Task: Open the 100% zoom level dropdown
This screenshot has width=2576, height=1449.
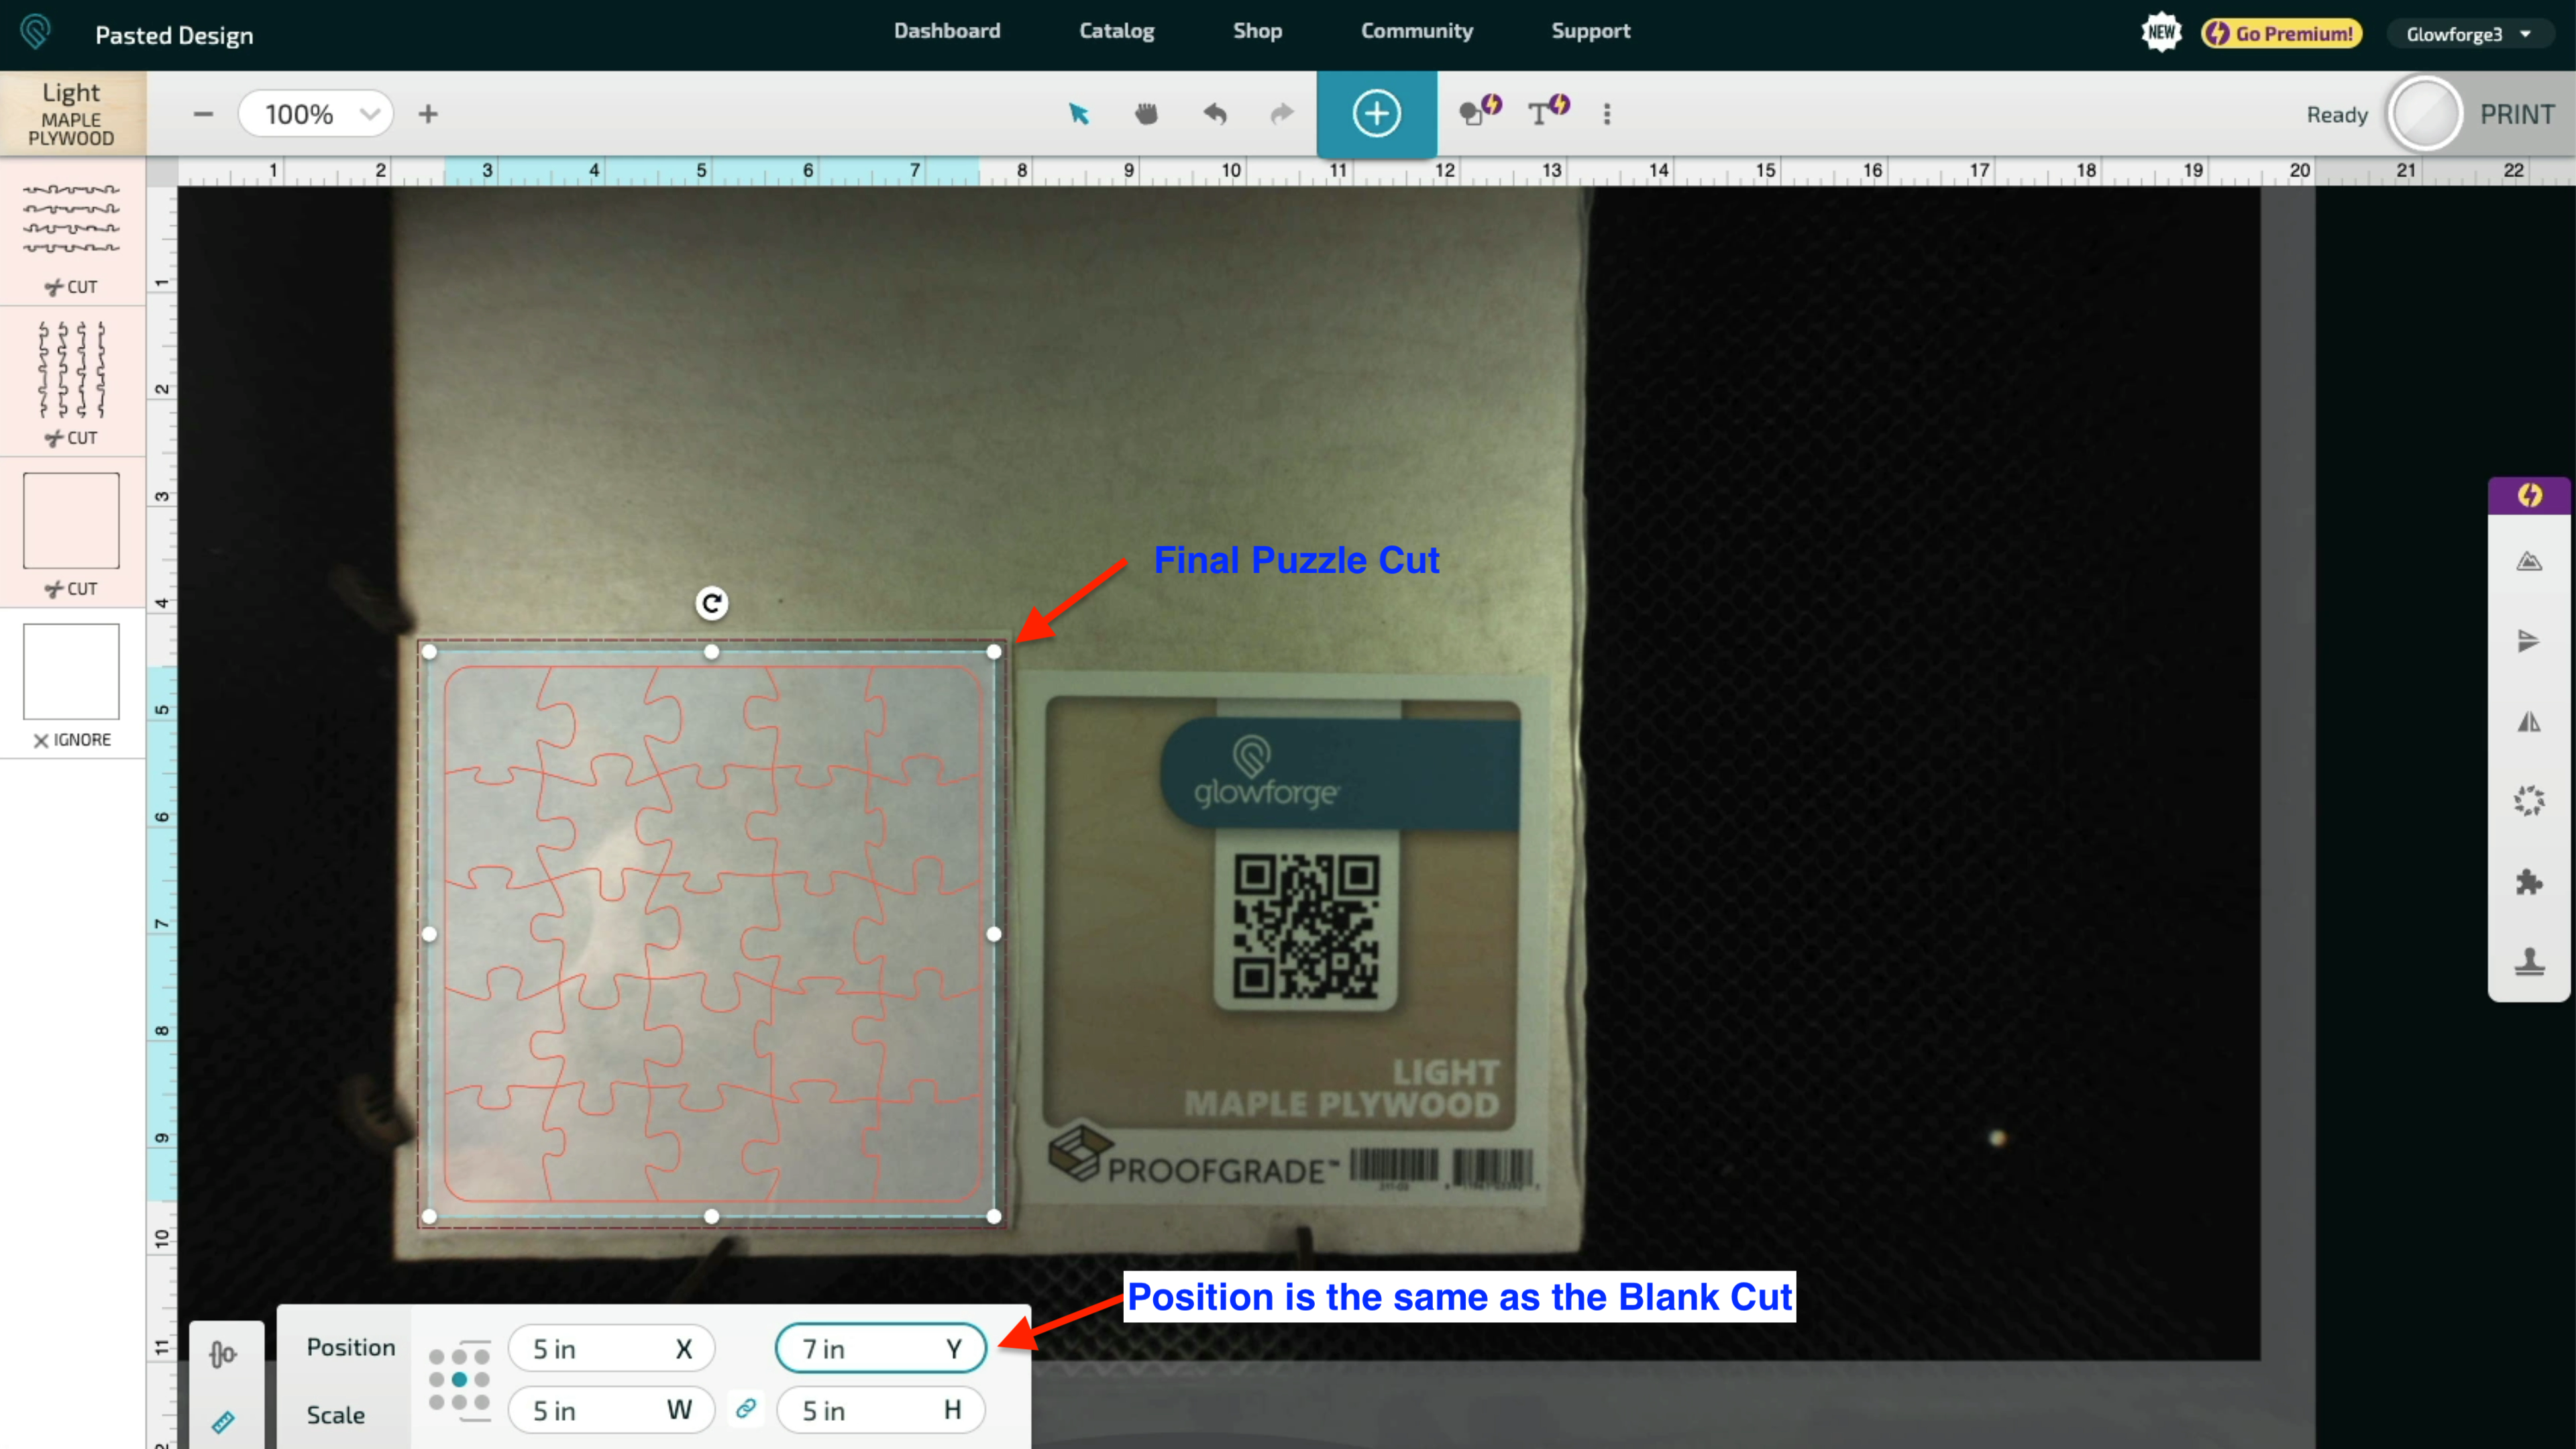Action: [316, 114]
